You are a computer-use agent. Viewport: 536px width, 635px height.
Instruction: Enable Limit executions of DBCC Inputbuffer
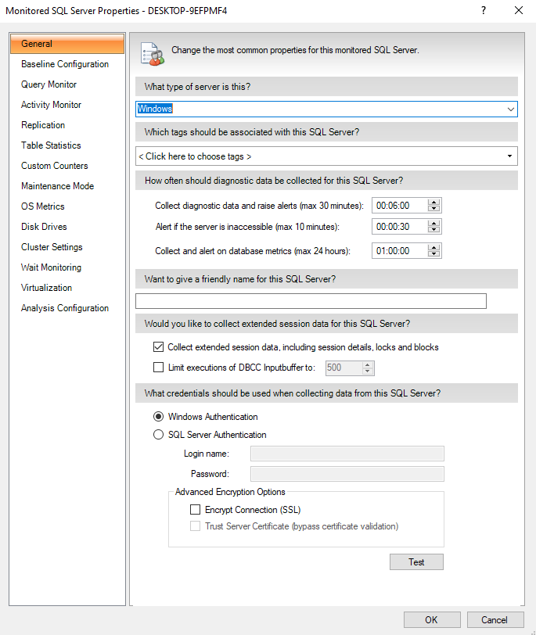[160, 368]
